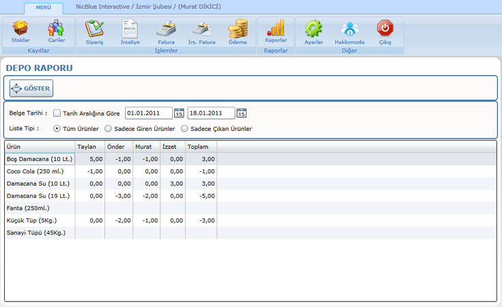Image resolution: width=502 pixels, height=307 pixels.
Task: Enable Tarih Aralığına Göre checkbox
Action: (57, 113)
